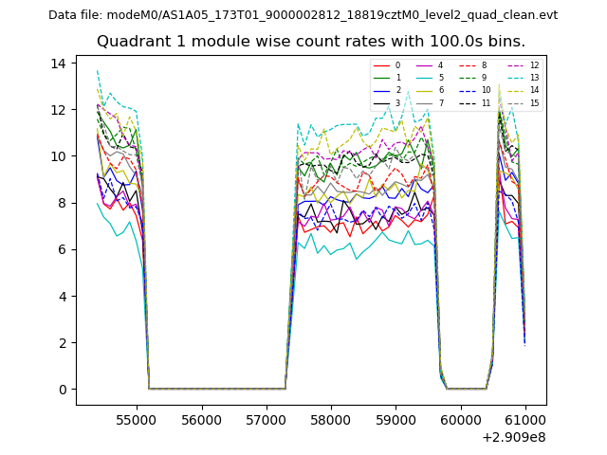Click the plot title about Quadrant 1 count rates

[311, 42]
